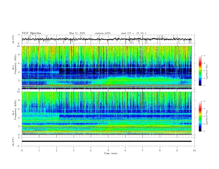Click the ch.1 colorbar 'log(PSD)(V²/Hz)' label
The height and width of the screenshot is (169, 219).
tap(207, 72)
